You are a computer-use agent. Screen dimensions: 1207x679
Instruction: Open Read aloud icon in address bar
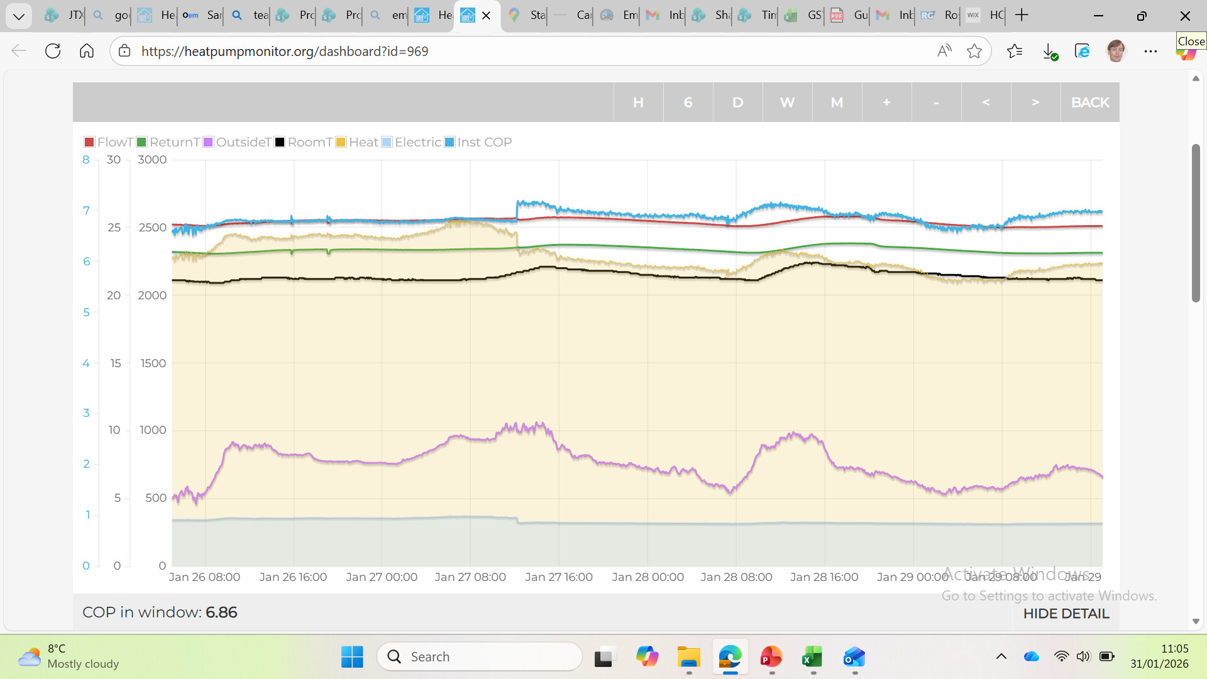(x=944, y=51)
